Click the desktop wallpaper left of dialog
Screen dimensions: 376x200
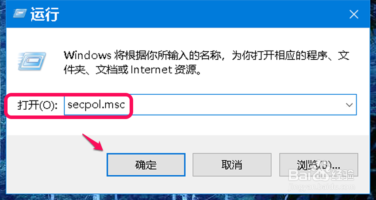3,101
